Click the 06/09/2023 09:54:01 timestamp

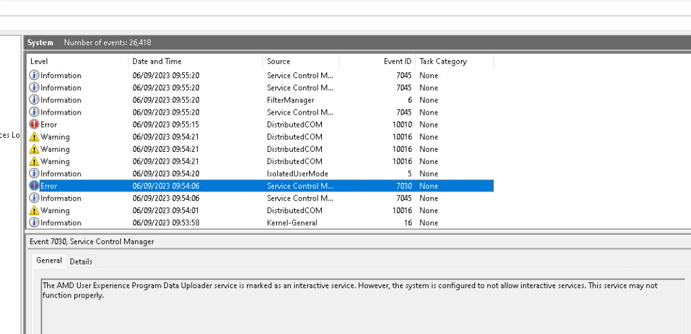166,211
